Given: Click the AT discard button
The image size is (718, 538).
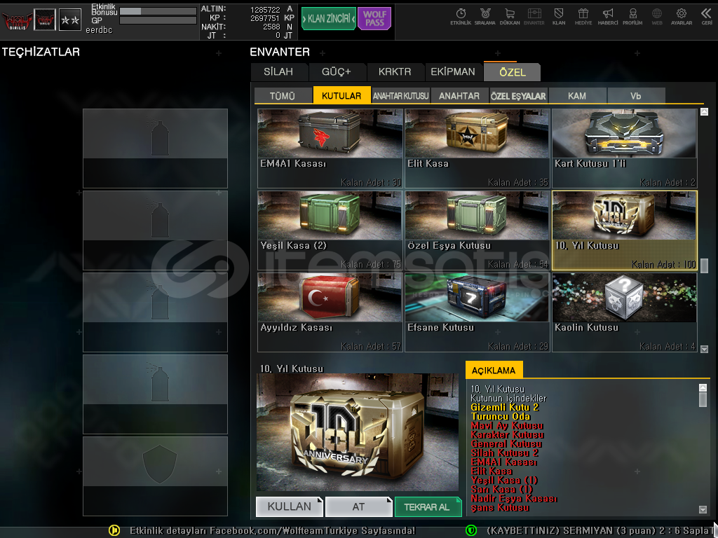Looking at the screenshot, I should (358, 506).
